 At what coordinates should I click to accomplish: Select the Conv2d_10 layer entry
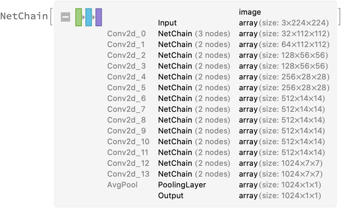pyautogui.click(x=128, y=142)
